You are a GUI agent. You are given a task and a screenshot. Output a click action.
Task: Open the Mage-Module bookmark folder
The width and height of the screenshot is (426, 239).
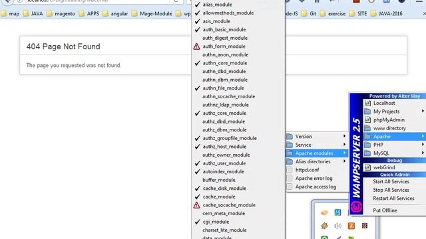[x=152, y=13]
